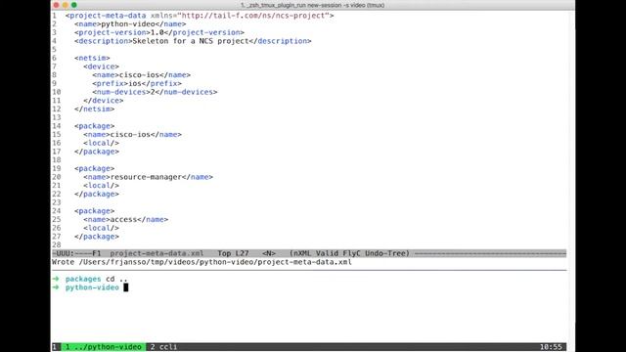Click 'FlyC' minor mode indicator
Screen dimensions: 626x352
click(x=352, y=253)
